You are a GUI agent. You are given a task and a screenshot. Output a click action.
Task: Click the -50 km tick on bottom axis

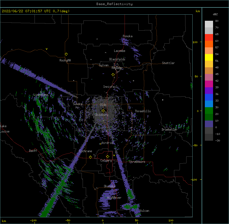click(x=68, y=220)
